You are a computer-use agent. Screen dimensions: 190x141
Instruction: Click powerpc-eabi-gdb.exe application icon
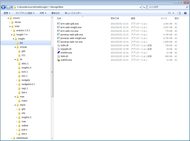[x=58, y=34]
